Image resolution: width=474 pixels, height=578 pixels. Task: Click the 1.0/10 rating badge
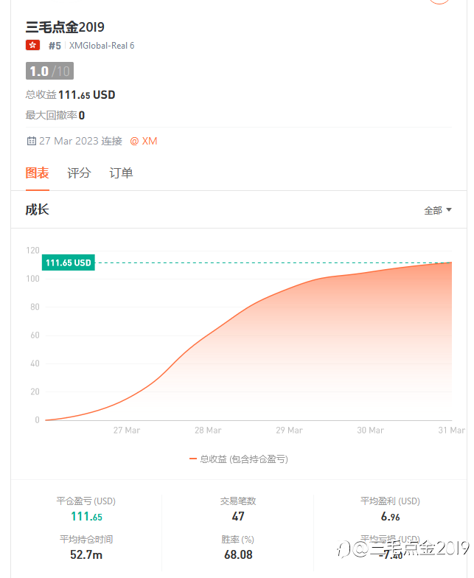click(49, 72)
